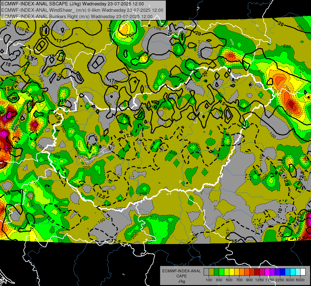This screenshot has width=311, height=286.
Task: Pick the amber legend swatch above 700
Action: tap(237, 272)
